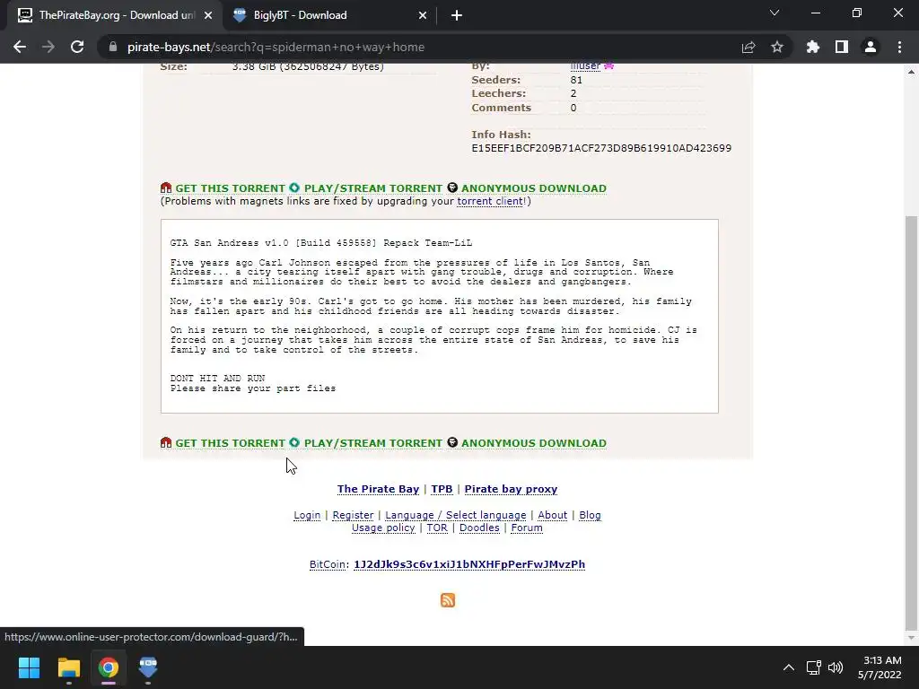Viewport: 919px width, 689px height.
Task: Close the ThePirateBay.org tab
Action: [x=208, y=15]
